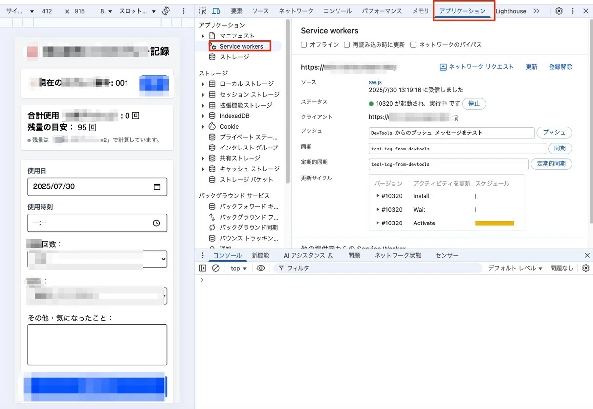Click プッシュ button

tap(554, 133)
